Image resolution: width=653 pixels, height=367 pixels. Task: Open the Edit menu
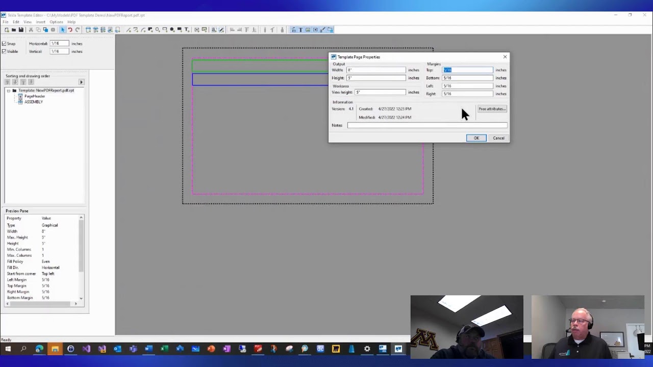pos(16,22)
